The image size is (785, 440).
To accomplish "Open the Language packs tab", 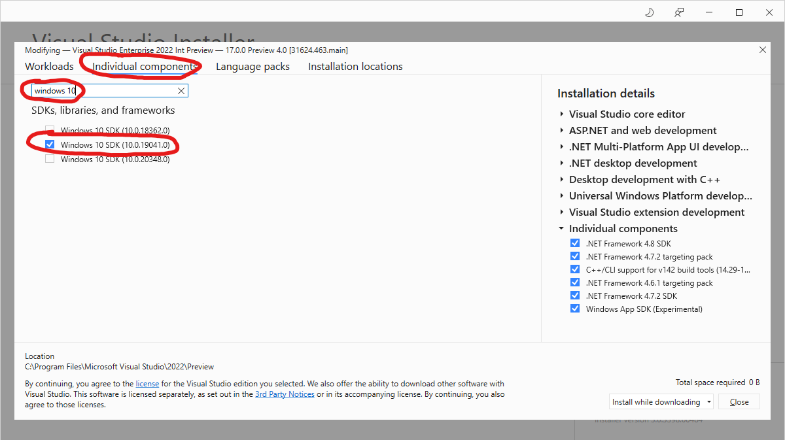I will pos(253,66).
